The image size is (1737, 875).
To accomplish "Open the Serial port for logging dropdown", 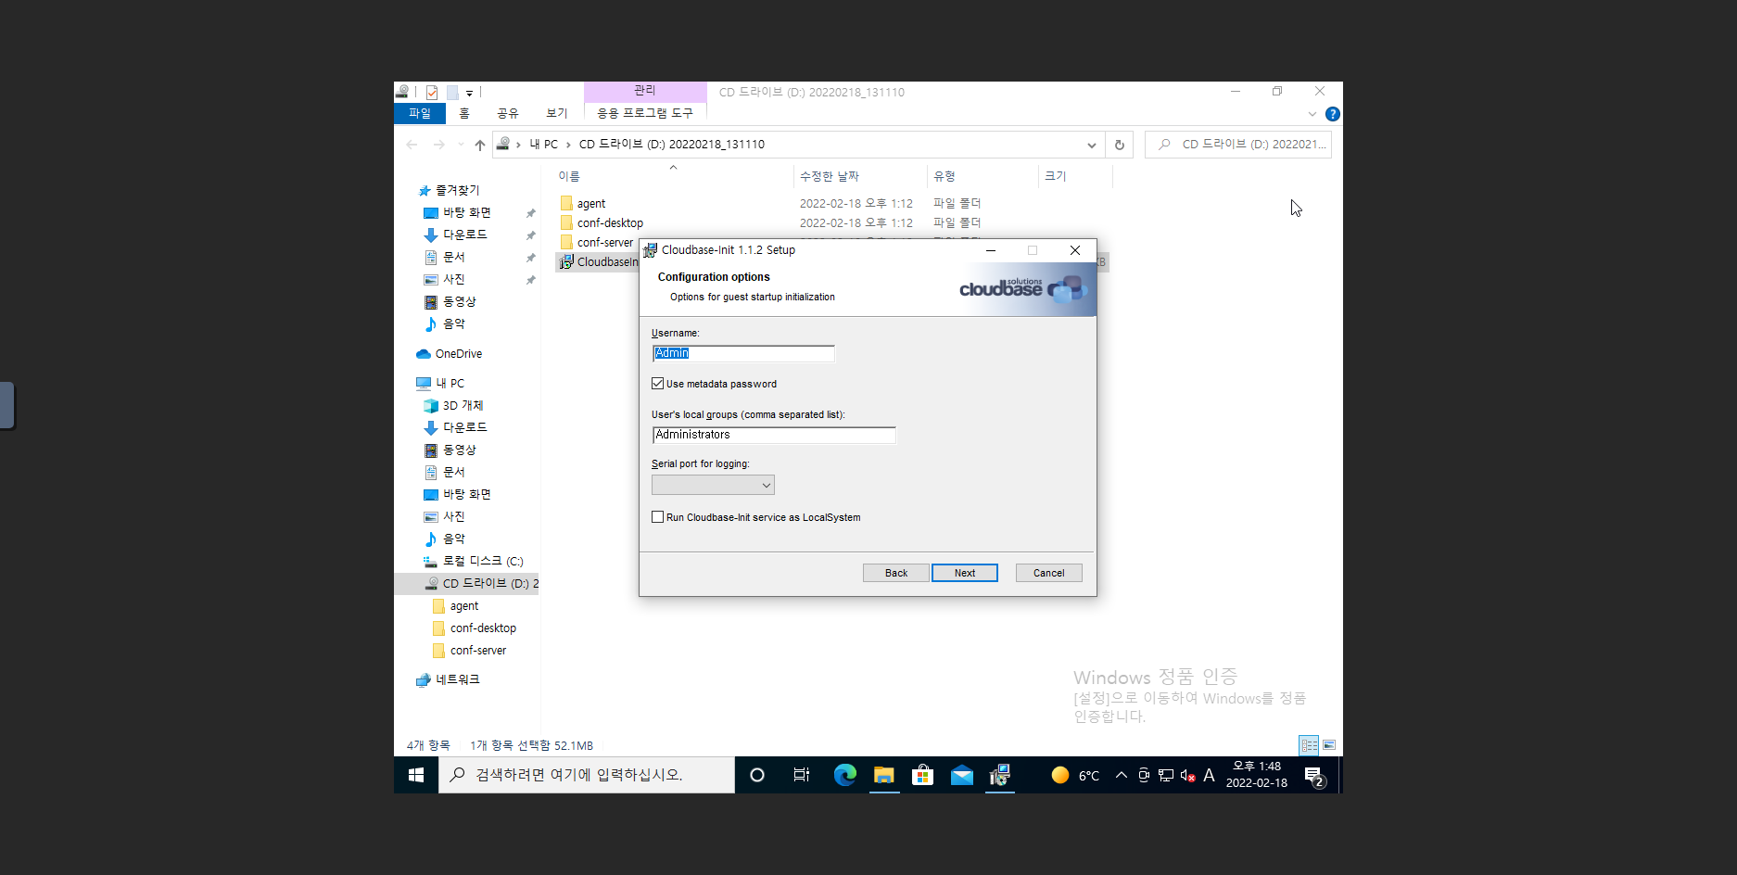I will point(713,485).
